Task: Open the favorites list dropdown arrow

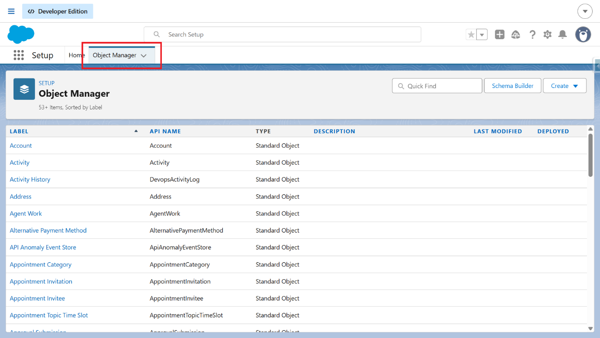Action: [482, 34]
